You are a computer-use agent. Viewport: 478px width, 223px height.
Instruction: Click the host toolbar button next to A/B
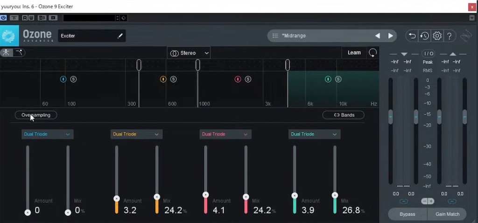coord(53,18)
